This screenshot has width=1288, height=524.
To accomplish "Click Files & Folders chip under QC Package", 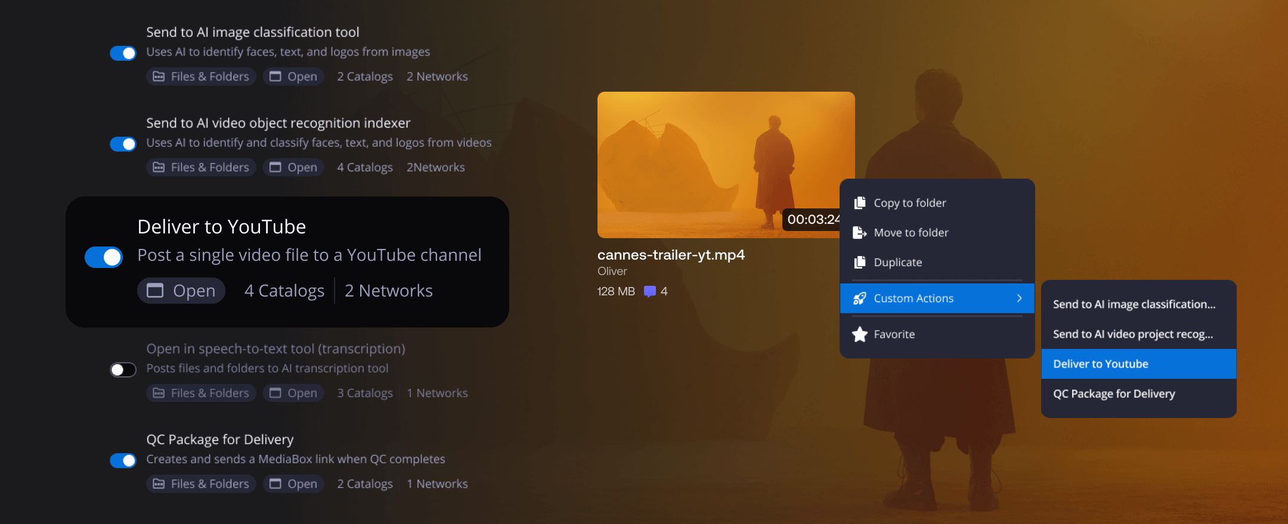I will click(201, 484).
